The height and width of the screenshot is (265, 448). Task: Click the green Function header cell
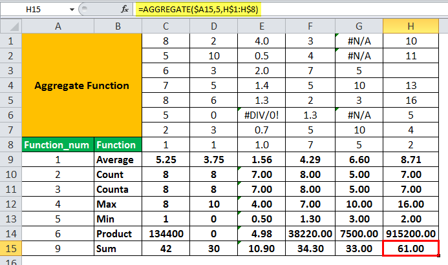click(118, 145)
